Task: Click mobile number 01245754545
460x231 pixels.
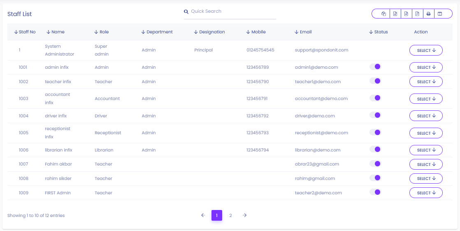Action: pos(260,50)
